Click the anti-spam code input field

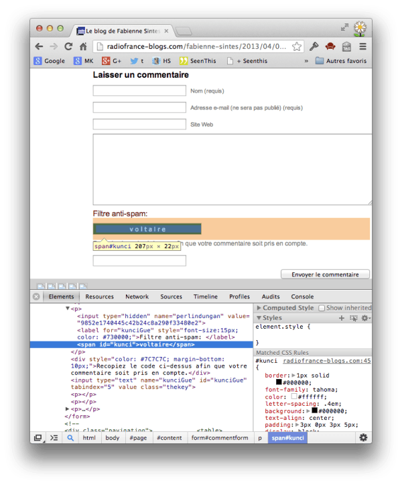[139, 260]
